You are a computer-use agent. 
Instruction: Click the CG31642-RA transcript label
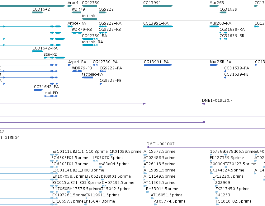45,48
